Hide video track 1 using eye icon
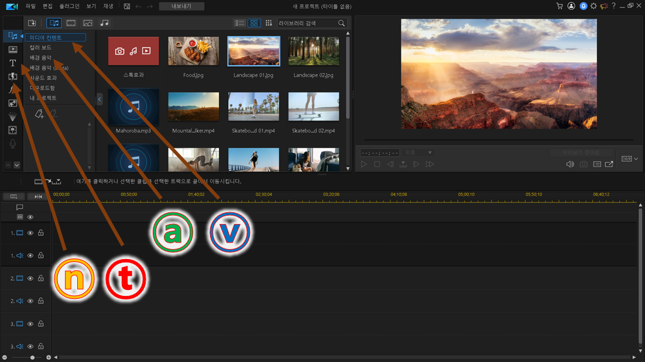 30,233
